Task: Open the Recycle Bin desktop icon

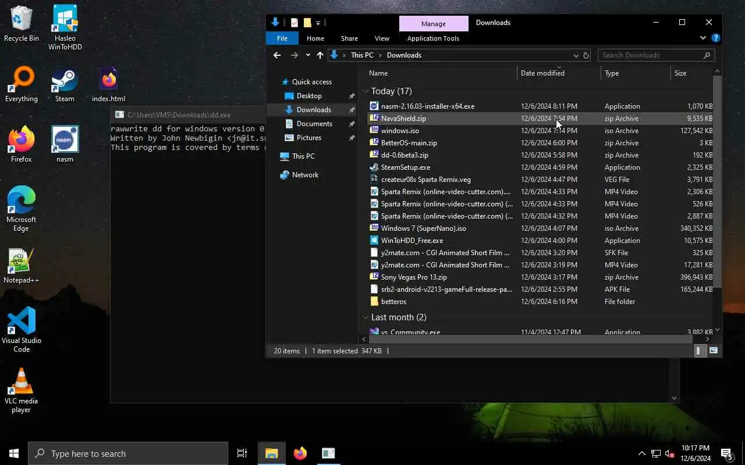Action: (22, 23)
